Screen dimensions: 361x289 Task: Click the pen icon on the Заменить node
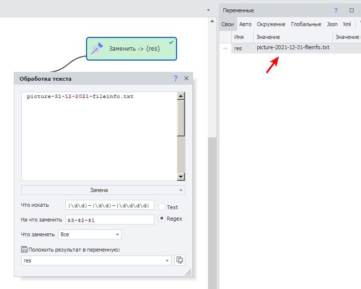point(97,49)
